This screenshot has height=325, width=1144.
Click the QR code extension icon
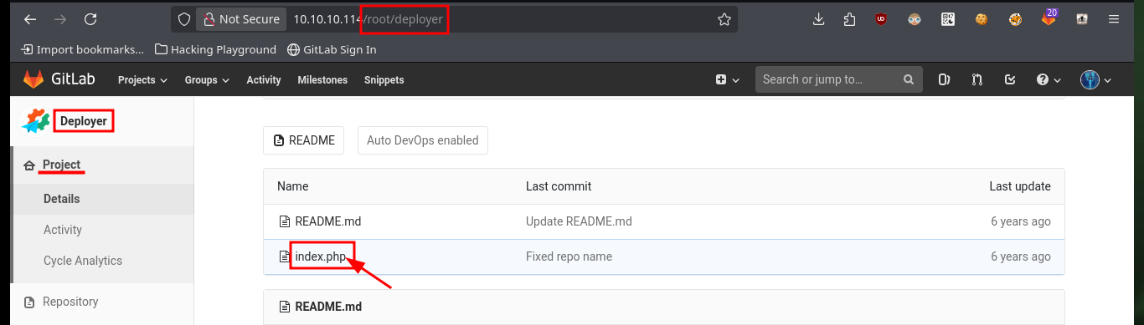click(x=948, y=19)
